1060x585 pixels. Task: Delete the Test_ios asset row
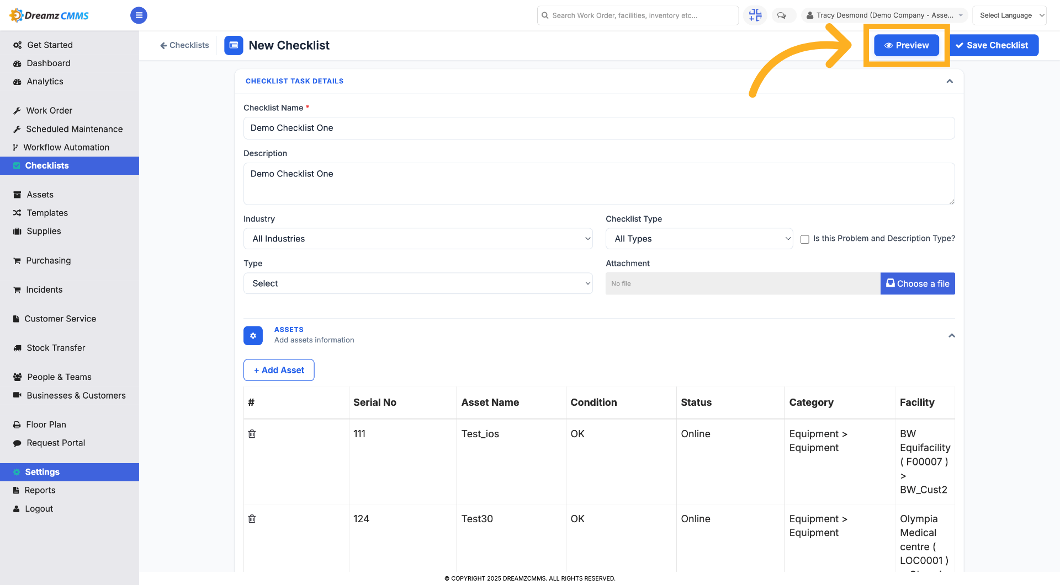tap(252, 434)
